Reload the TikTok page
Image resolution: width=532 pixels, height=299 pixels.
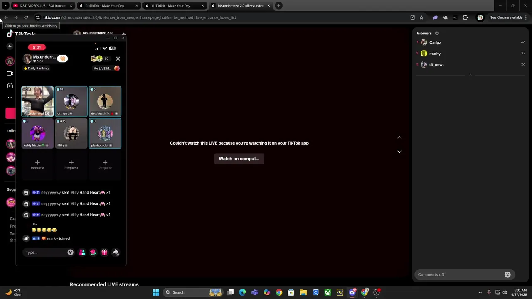26,17
